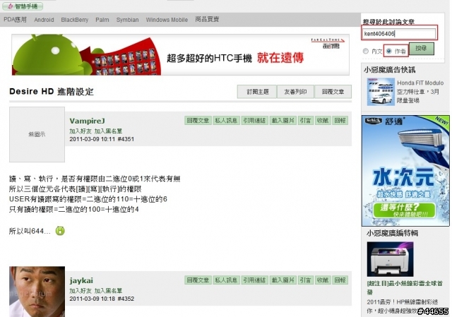Open the Palm menu item
452x317 pixels.
[x=102, y=20]
